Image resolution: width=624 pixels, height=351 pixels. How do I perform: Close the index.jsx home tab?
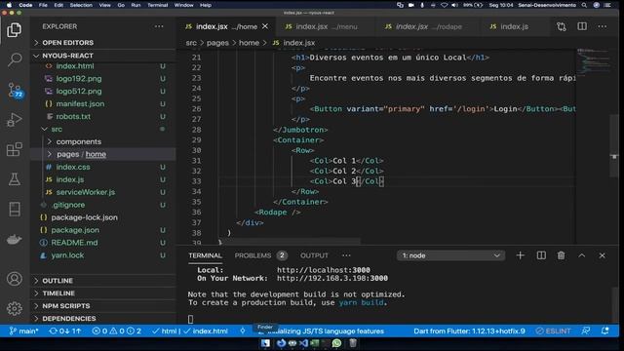[265, 26]
